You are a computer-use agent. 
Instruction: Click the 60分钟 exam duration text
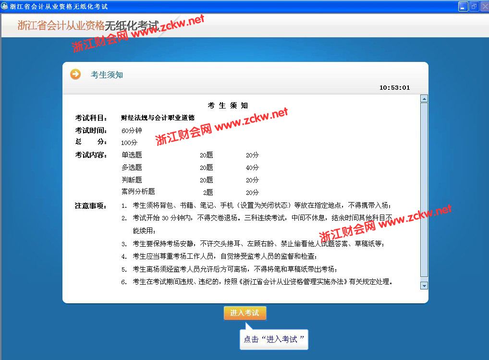(132, 130)
